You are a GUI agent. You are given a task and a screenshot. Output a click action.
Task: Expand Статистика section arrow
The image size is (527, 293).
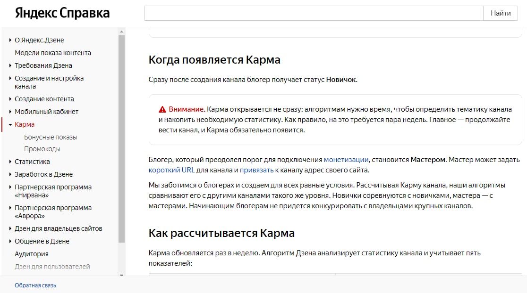[x=10, y=162]
